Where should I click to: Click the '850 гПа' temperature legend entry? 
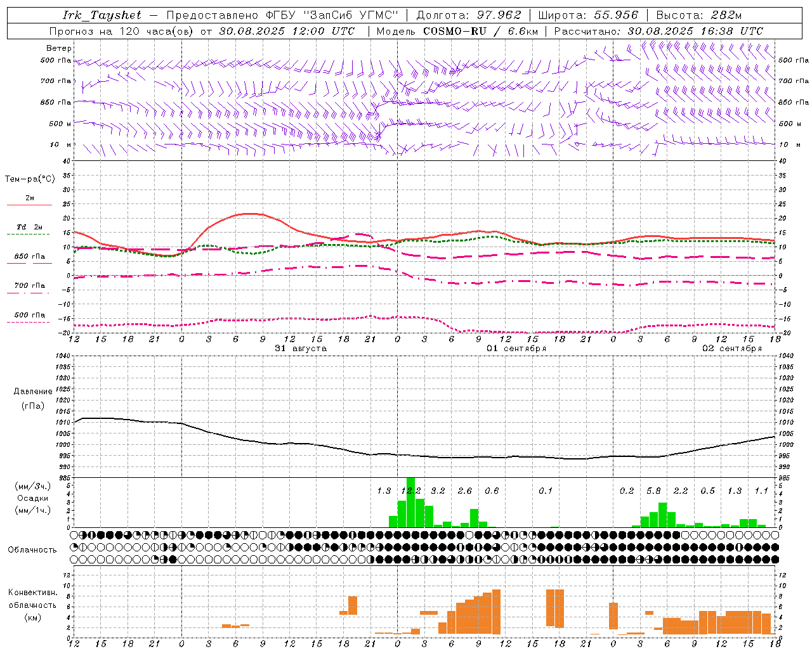click(x=30, y=257)
